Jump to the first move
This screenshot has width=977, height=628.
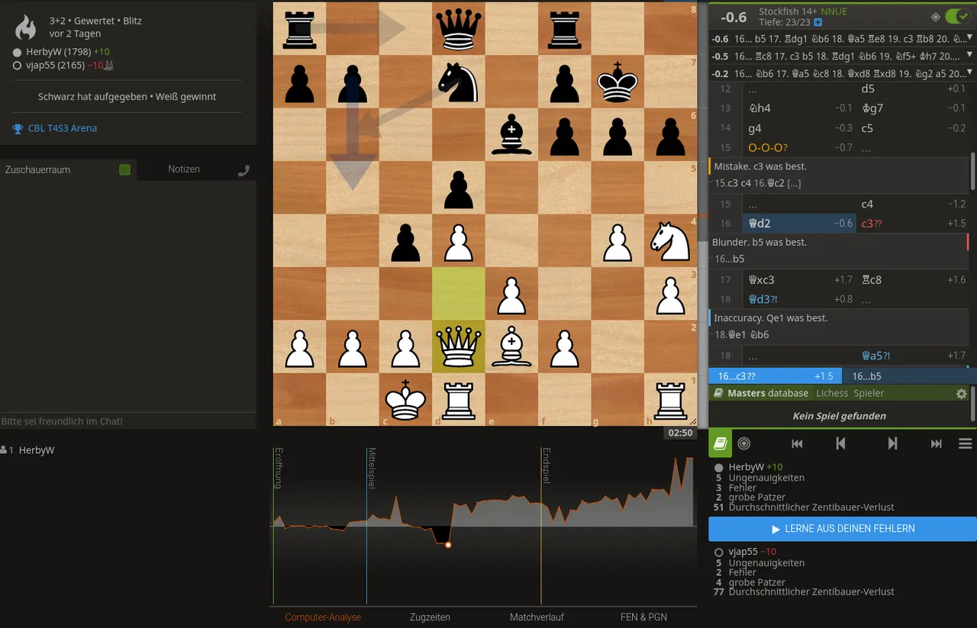click(x=797, y=443)
